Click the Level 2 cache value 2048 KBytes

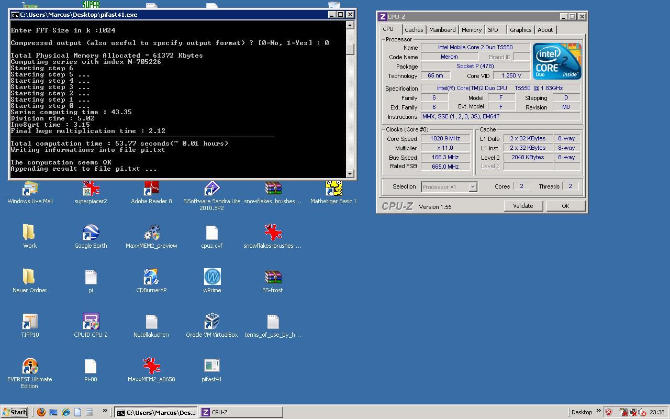click(528, 157)
